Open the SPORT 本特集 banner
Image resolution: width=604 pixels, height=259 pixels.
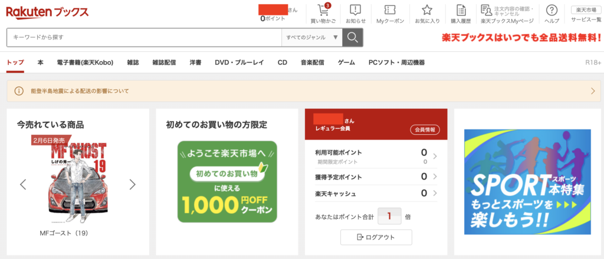[x=528, y=182]
